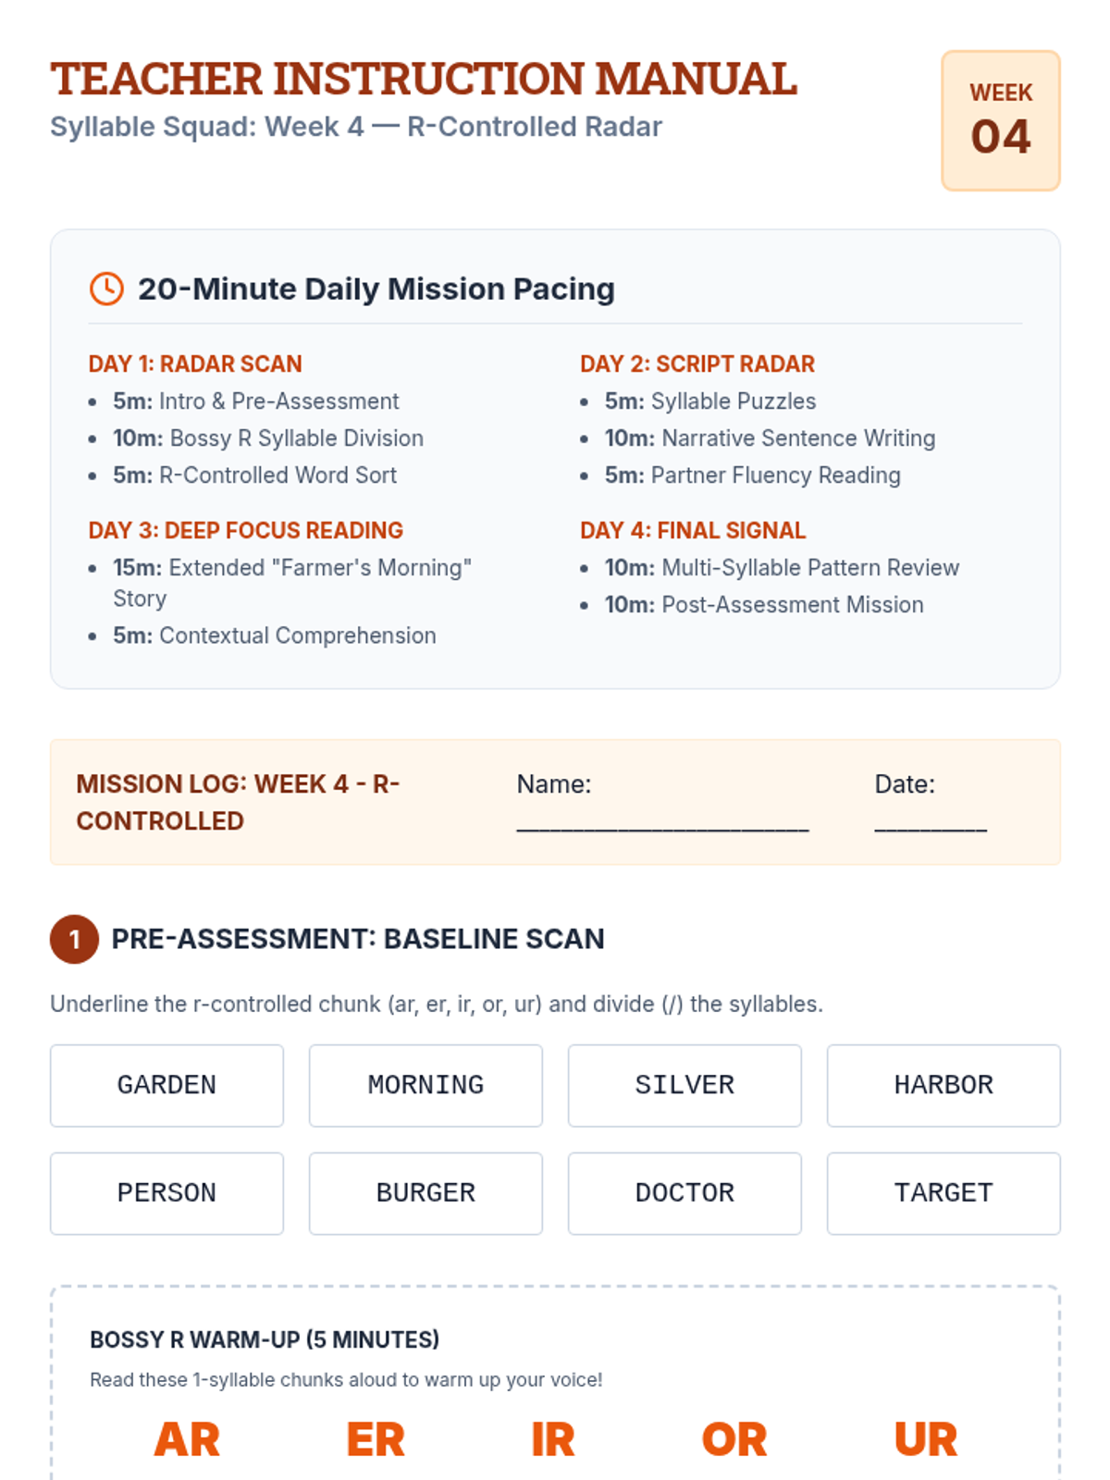Click the clock icon beside Mission Pacing
Viewport: 1110px width, 1480px height.
(x=106, y=289)
